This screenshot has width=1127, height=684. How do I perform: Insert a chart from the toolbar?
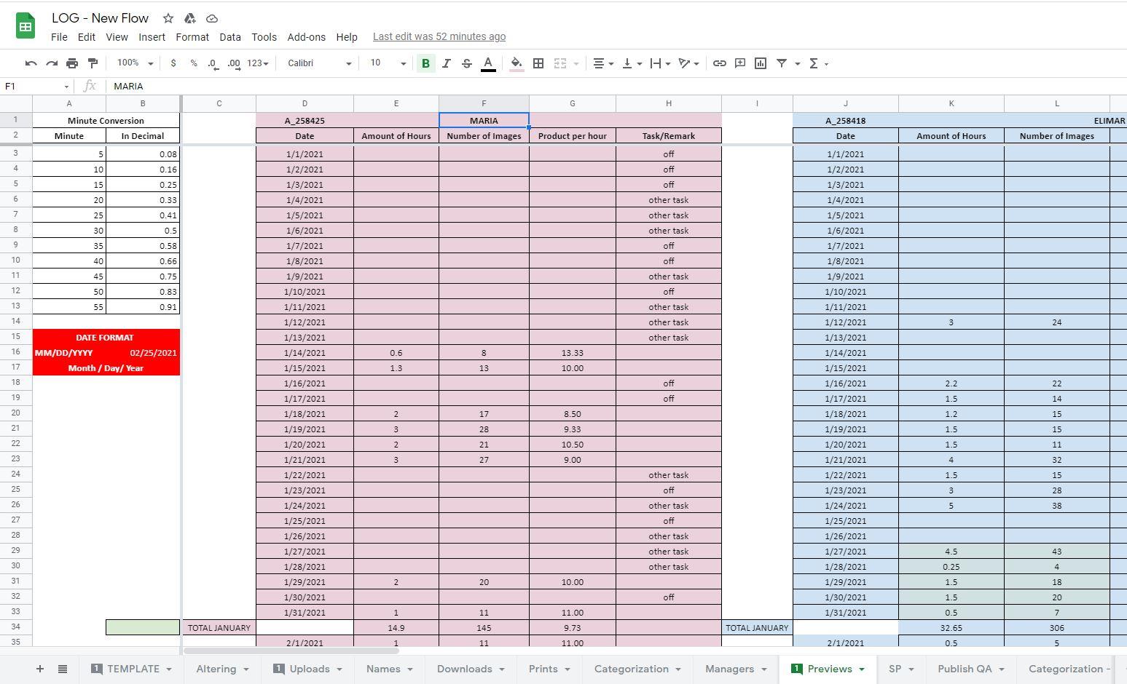pyautogui.click(x=761, y=63)
